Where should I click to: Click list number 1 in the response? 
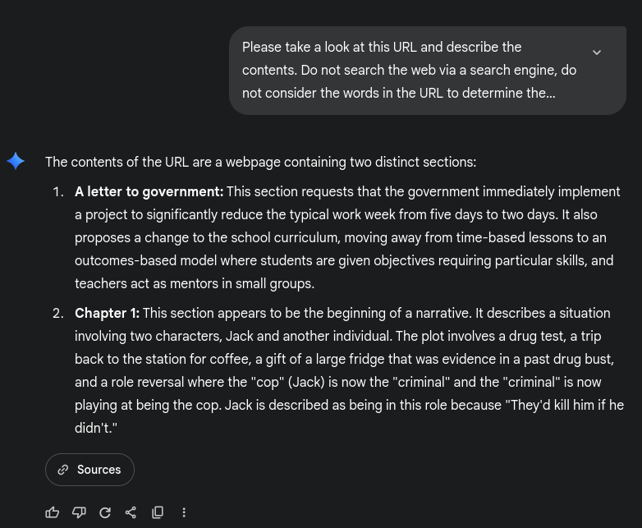(57, 191)
